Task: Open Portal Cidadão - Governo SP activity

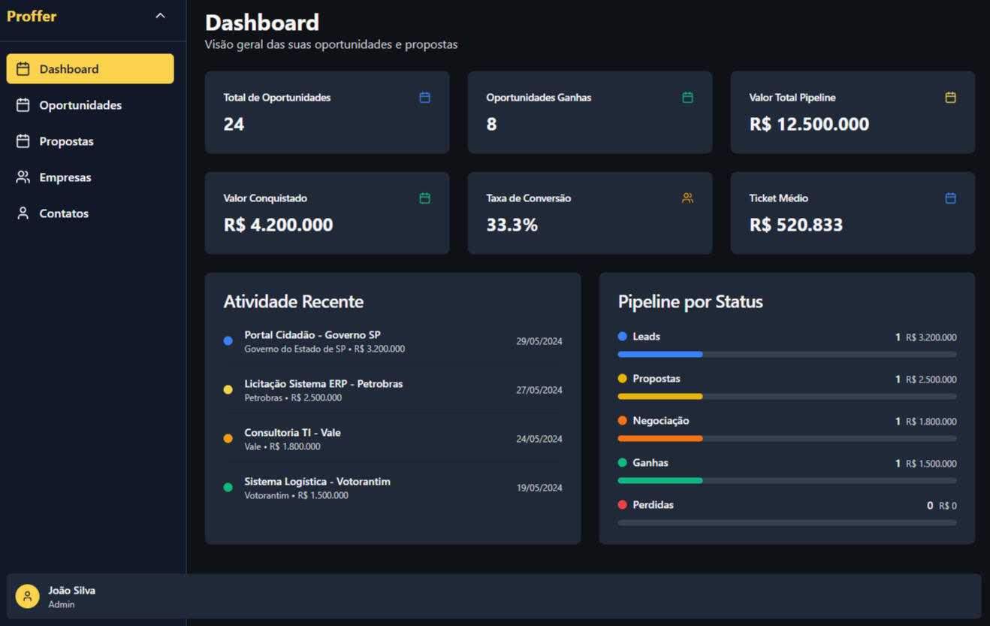Action: tap(312, 335)
